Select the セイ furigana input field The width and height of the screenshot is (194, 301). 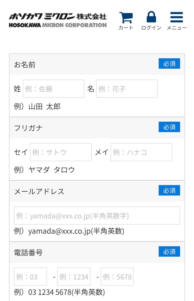click(61, 152)
